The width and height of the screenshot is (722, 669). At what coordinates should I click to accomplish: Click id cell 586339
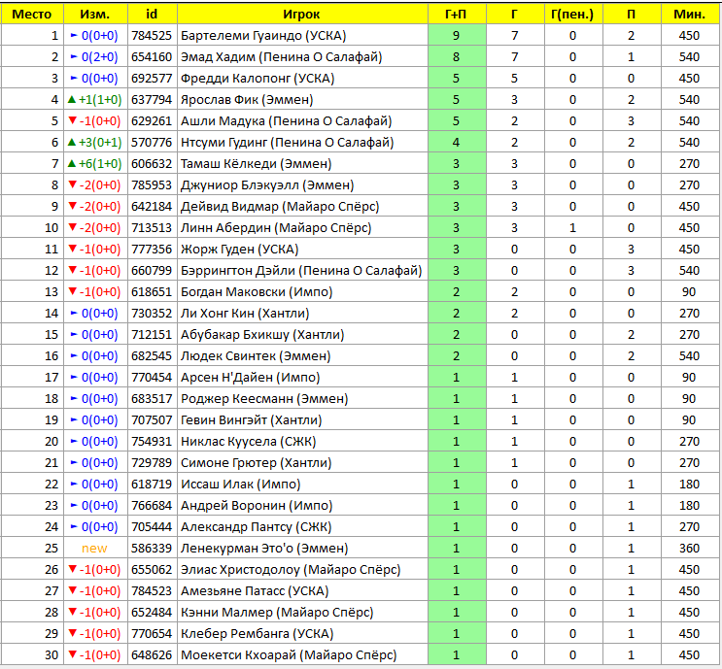click(152, 549)
